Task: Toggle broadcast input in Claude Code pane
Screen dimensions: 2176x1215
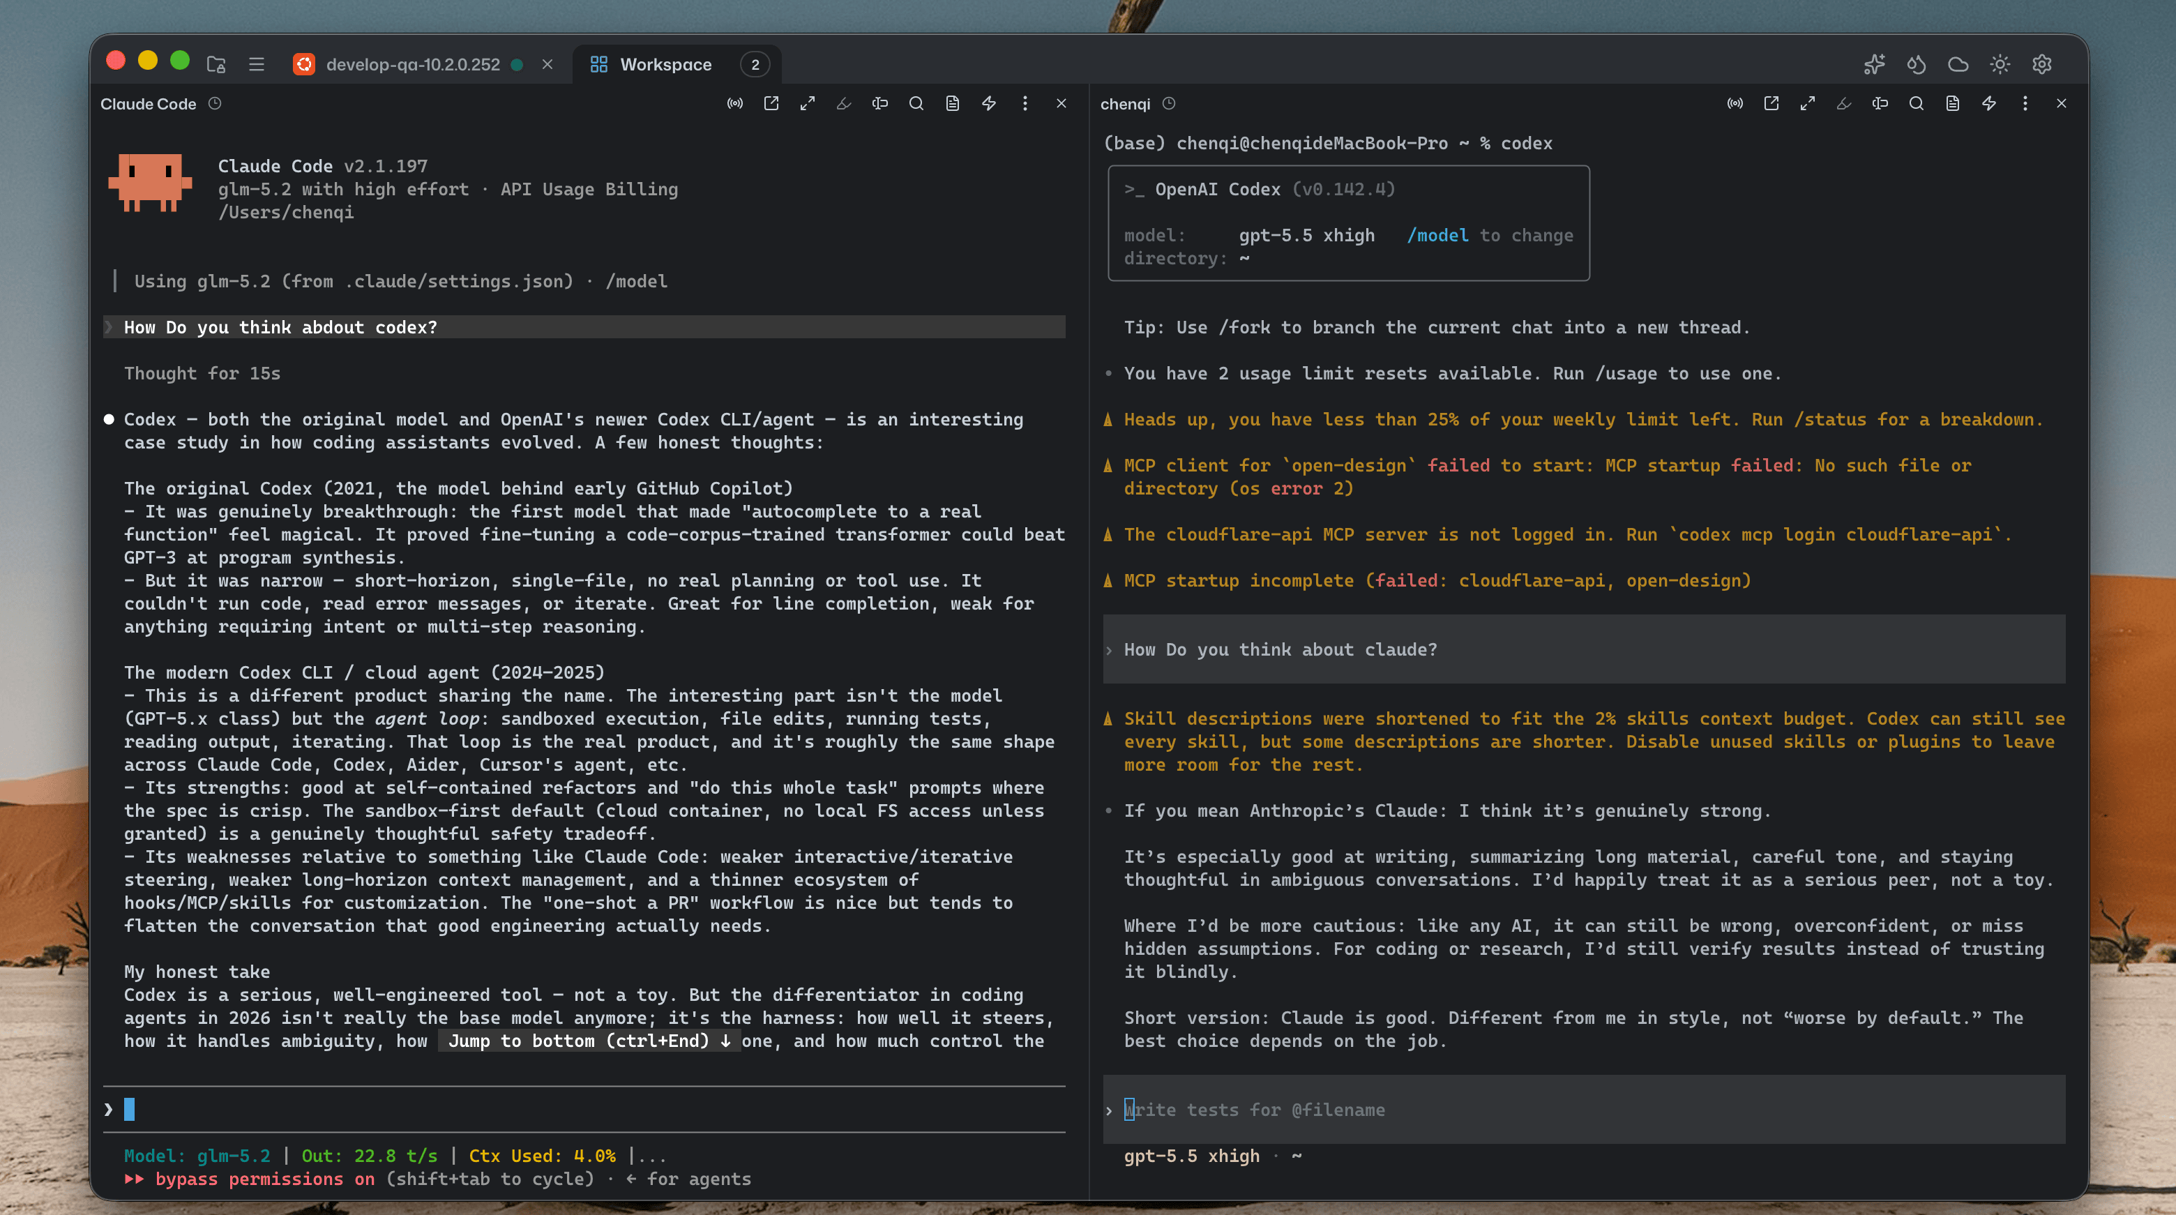Action: tap(735, 103)
